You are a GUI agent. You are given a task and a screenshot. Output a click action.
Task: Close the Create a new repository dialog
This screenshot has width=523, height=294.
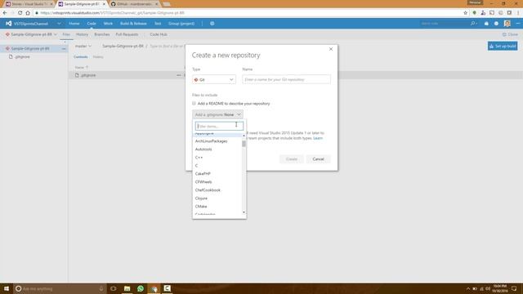pos(331,49)
